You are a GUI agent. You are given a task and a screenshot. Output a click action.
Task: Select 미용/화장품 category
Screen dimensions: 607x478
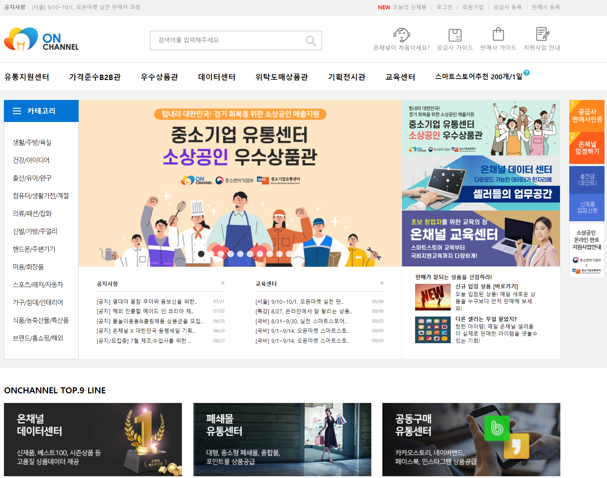tap(28, 267)
